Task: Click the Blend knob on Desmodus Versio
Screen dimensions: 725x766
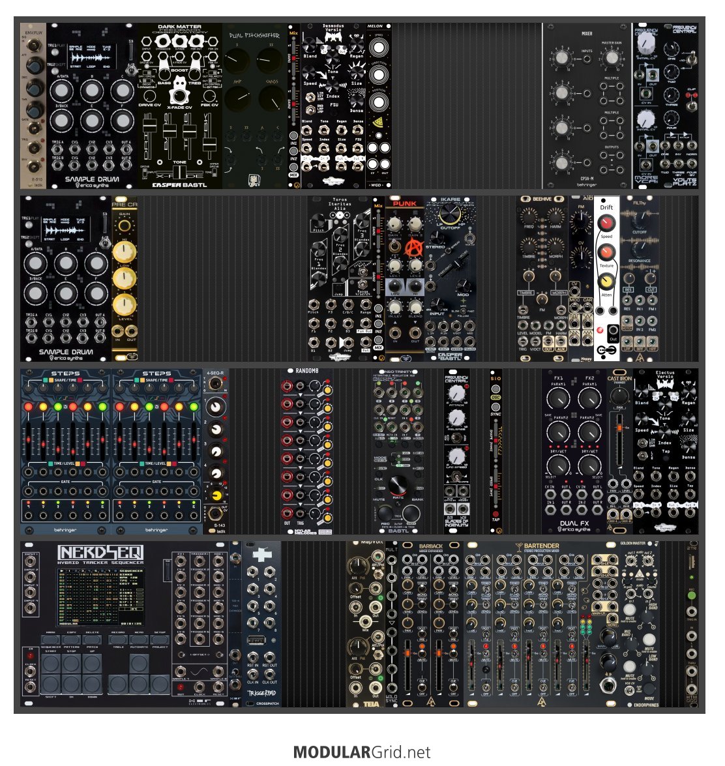Action: pyautogui.click(x=310, y=46)
